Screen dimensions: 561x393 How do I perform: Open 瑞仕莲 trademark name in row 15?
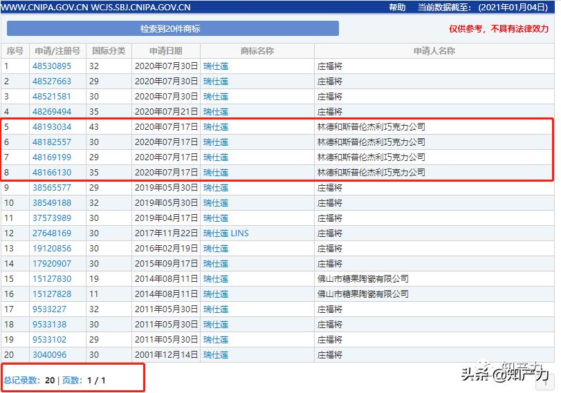216,278
